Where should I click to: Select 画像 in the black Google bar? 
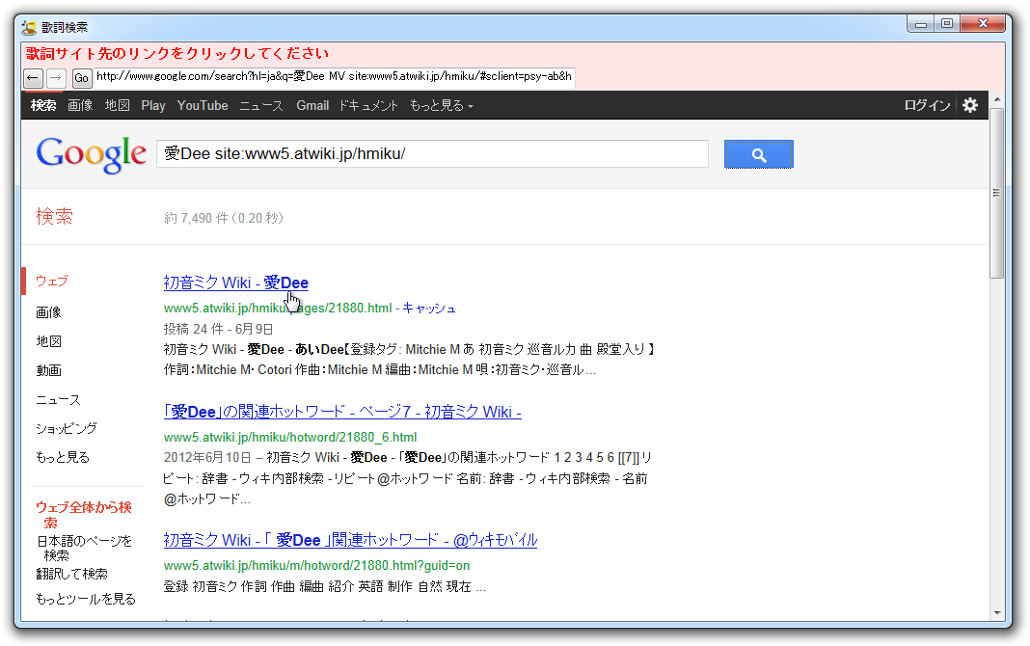(80, 106)
